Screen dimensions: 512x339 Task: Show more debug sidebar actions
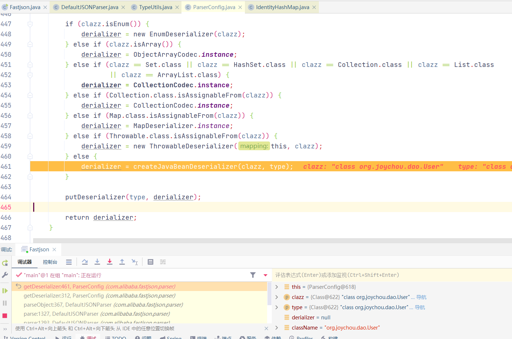[x=5, y=329]
